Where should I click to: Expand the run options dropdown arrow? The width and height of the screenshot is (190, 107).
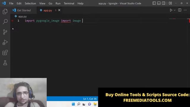pos(175,10)
